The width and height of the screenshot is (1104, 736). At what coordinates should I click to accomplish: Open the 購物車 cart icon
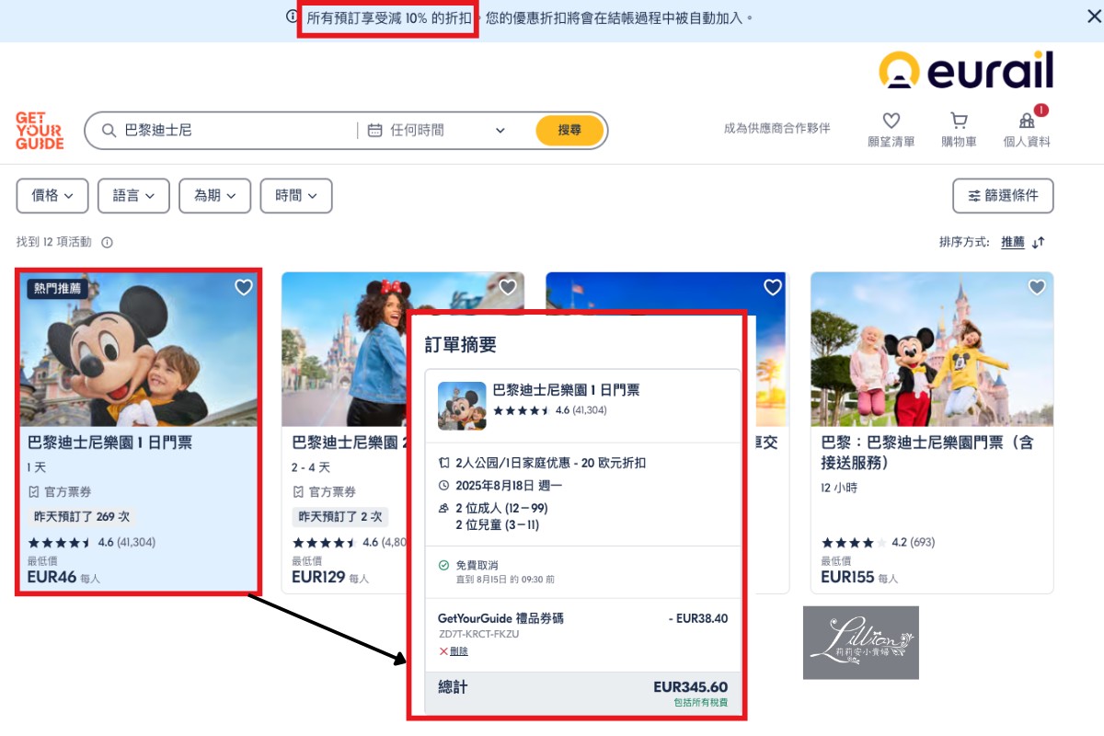959,121
